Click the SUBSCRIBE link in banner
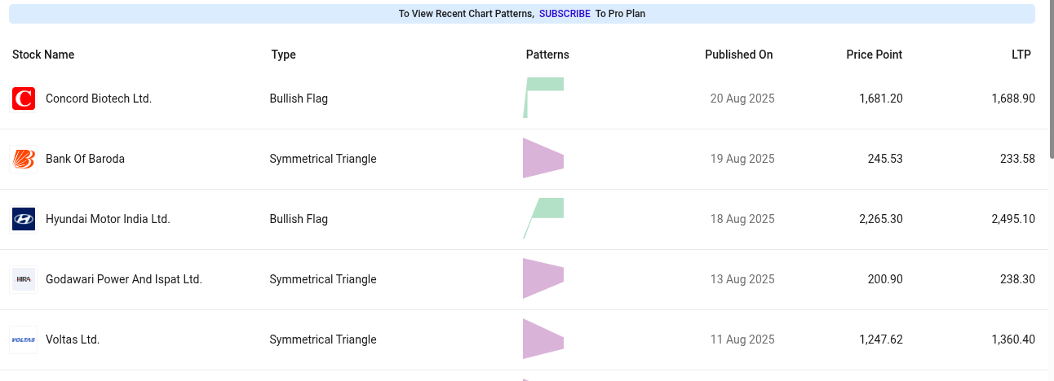1054x381 pixels. pyautogui.click(x=565, y=14)
